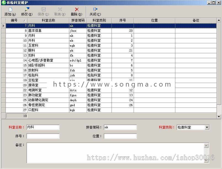Open the 科室类别 dropdown in the form
This screenshot has height=169, width=222.
click(x=207, y=127)
